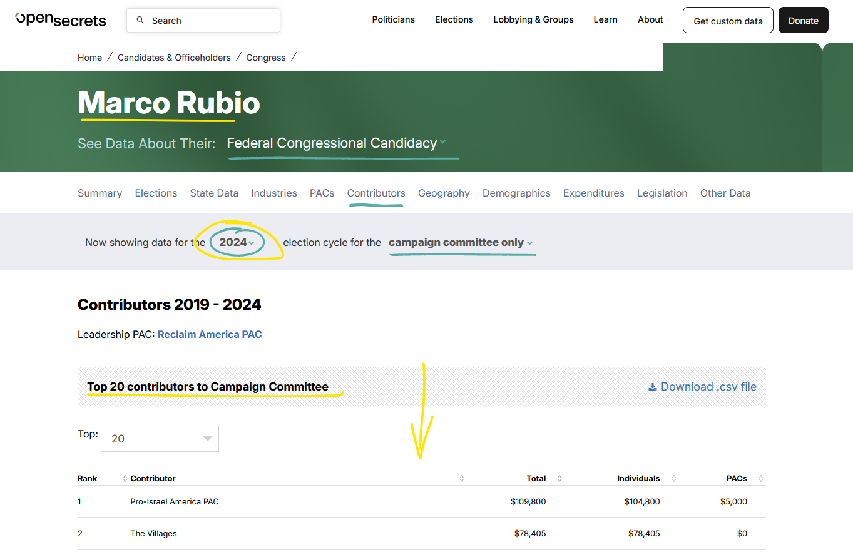This screenshot has height=552, width=853.
Task: Click the $109,800 total cell
Action: [528, 502]
